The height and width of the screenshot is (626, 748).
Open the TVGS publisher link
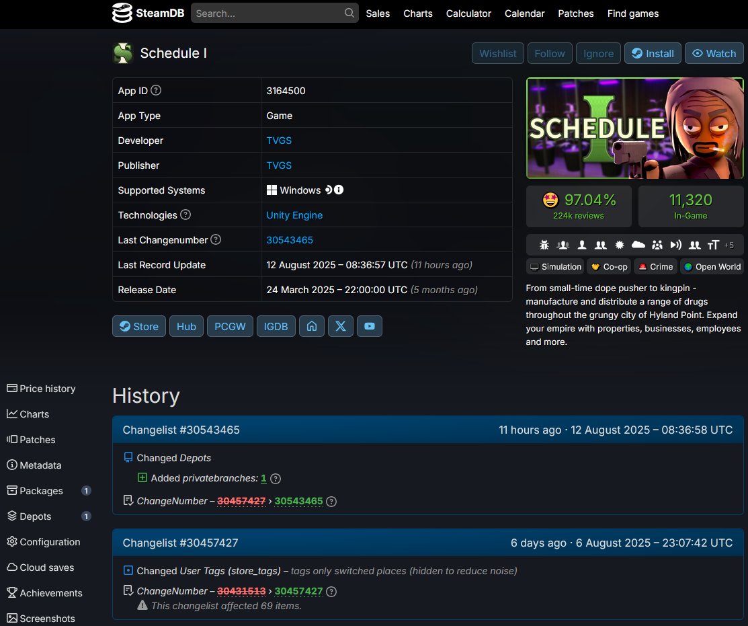coord(279,165)
